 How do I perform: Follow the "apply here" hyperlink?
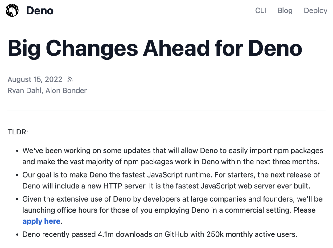coord(41,221)
